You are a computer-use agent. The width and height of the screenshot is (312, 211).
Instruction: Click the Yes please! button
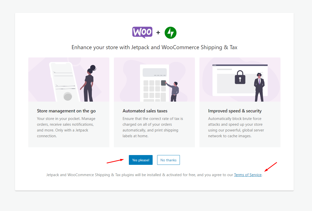pos(141,160)
